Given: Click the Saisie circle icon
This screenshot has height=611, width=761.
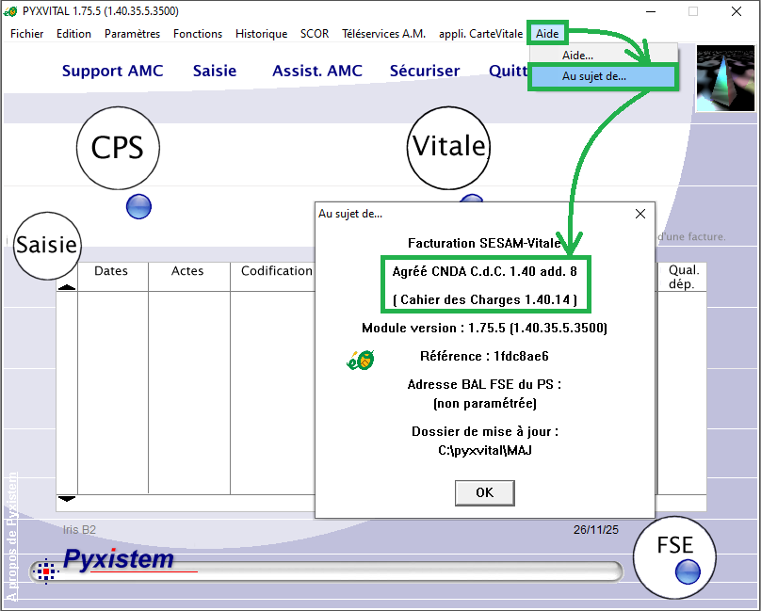Looking at the screenshot, I should 46,245.
